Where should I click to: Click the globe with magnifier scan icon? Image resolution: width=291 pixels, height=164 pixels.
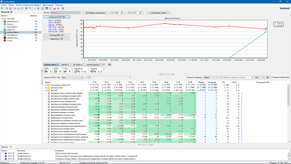tap(26, 8)
